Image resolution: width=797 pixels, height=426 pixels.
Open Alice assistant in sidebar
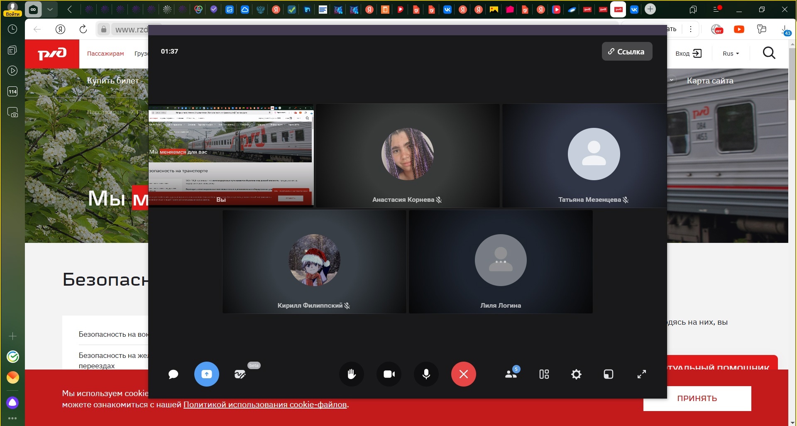coord(12,402)
